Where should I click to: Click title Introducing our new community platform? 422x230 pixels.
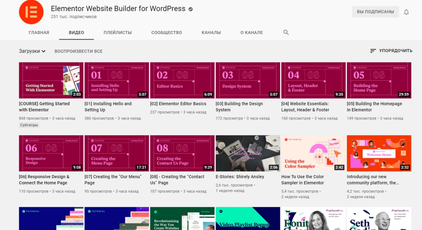(373, 180)
